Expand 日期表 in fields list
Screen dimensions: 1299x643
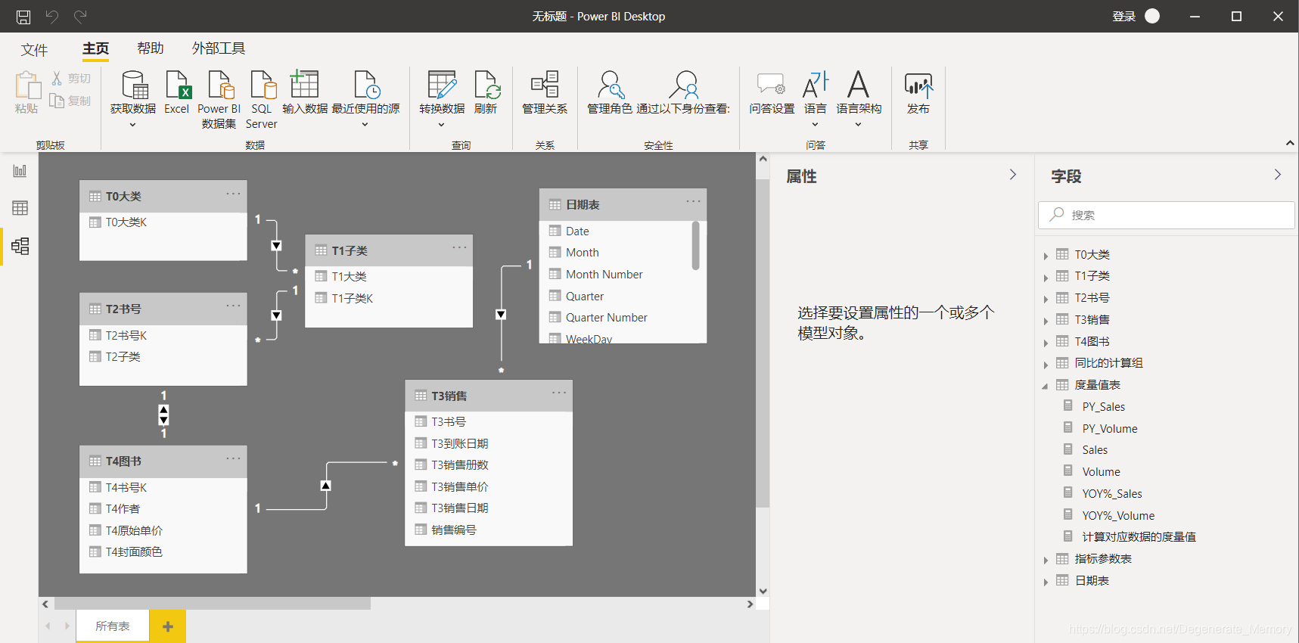[1046, 582]
